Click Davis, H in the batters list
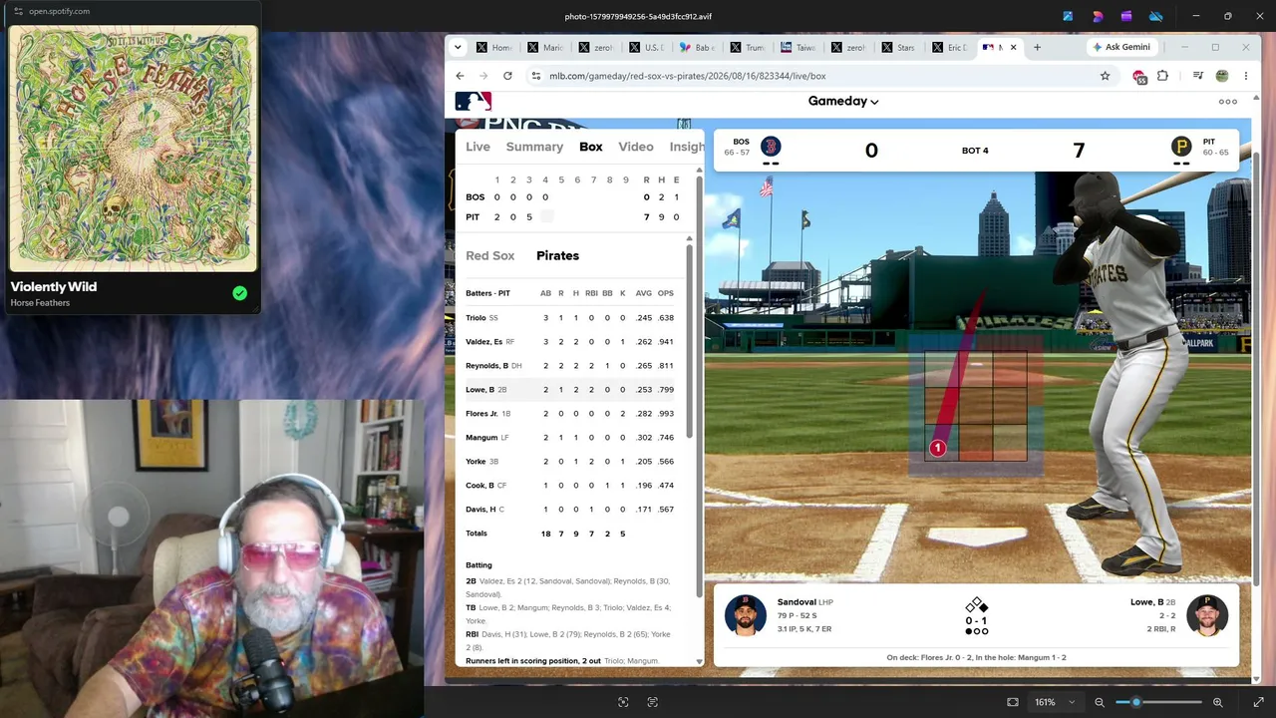This screenshot has height=718, width=1276. click(x=480, y=510)
